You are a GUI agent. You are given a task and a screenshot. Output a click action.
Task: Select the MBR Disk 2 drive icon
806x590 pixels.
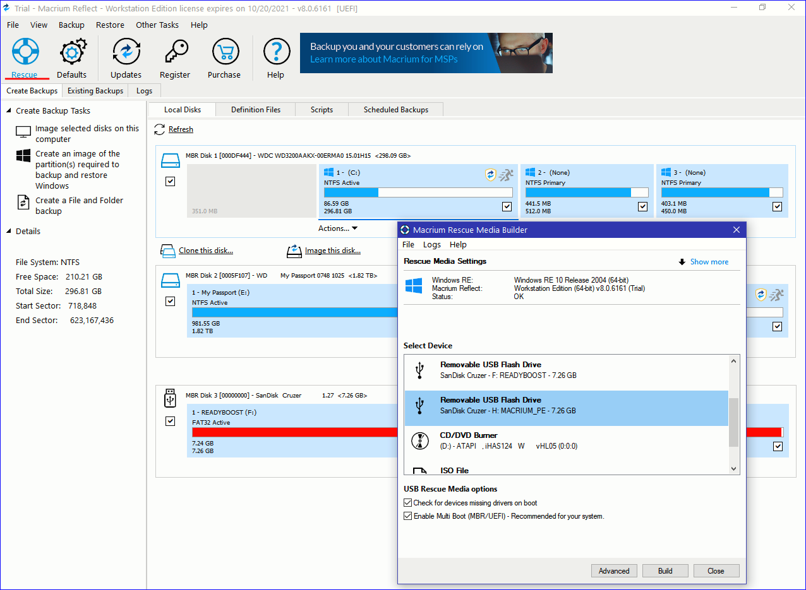pyautogui.click(x=171, y=280)
